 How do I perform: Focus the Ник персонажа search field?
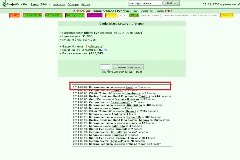click(x=145, y=3)
